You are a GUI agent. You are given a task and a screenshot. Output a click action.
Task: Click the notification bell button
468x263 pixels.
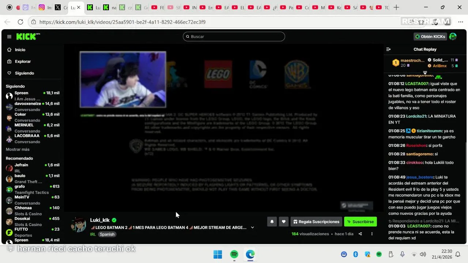(x=272, y=222)
